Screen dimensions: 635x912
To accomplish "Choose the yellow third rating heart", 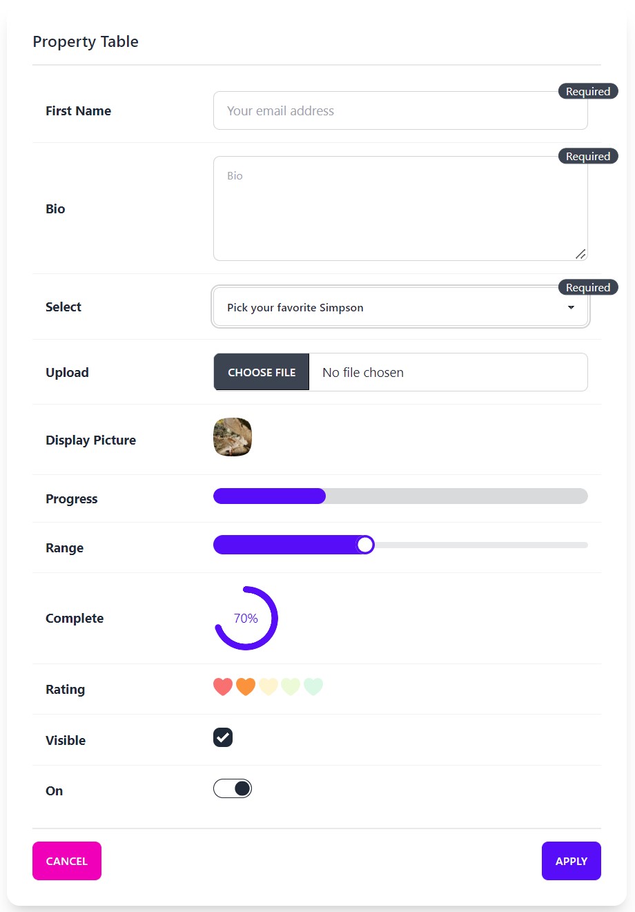I will [268, 687].
